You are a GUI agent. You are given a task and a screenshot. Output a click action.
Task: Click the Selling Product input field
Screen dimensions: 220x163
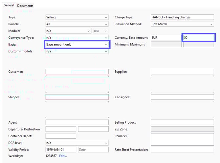[182, 122]
